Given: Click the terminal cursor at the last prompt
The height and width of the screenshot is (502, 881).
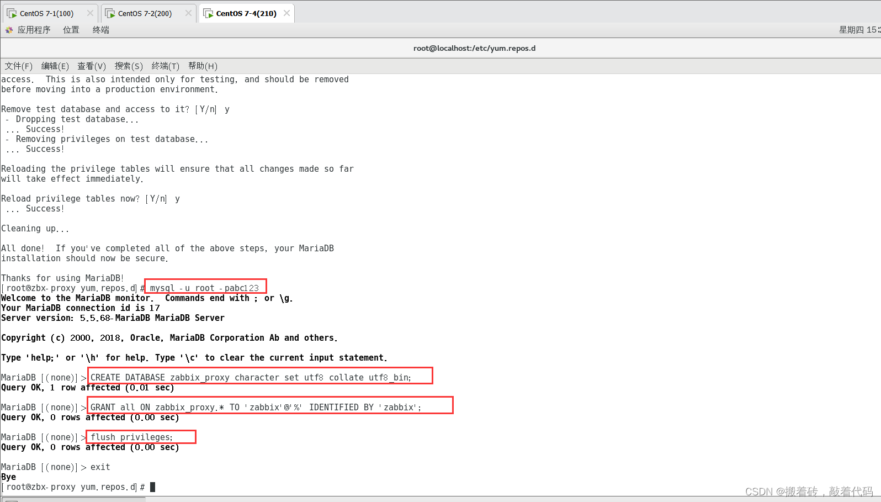Looking at the screenshot, I should pos(153,487).
